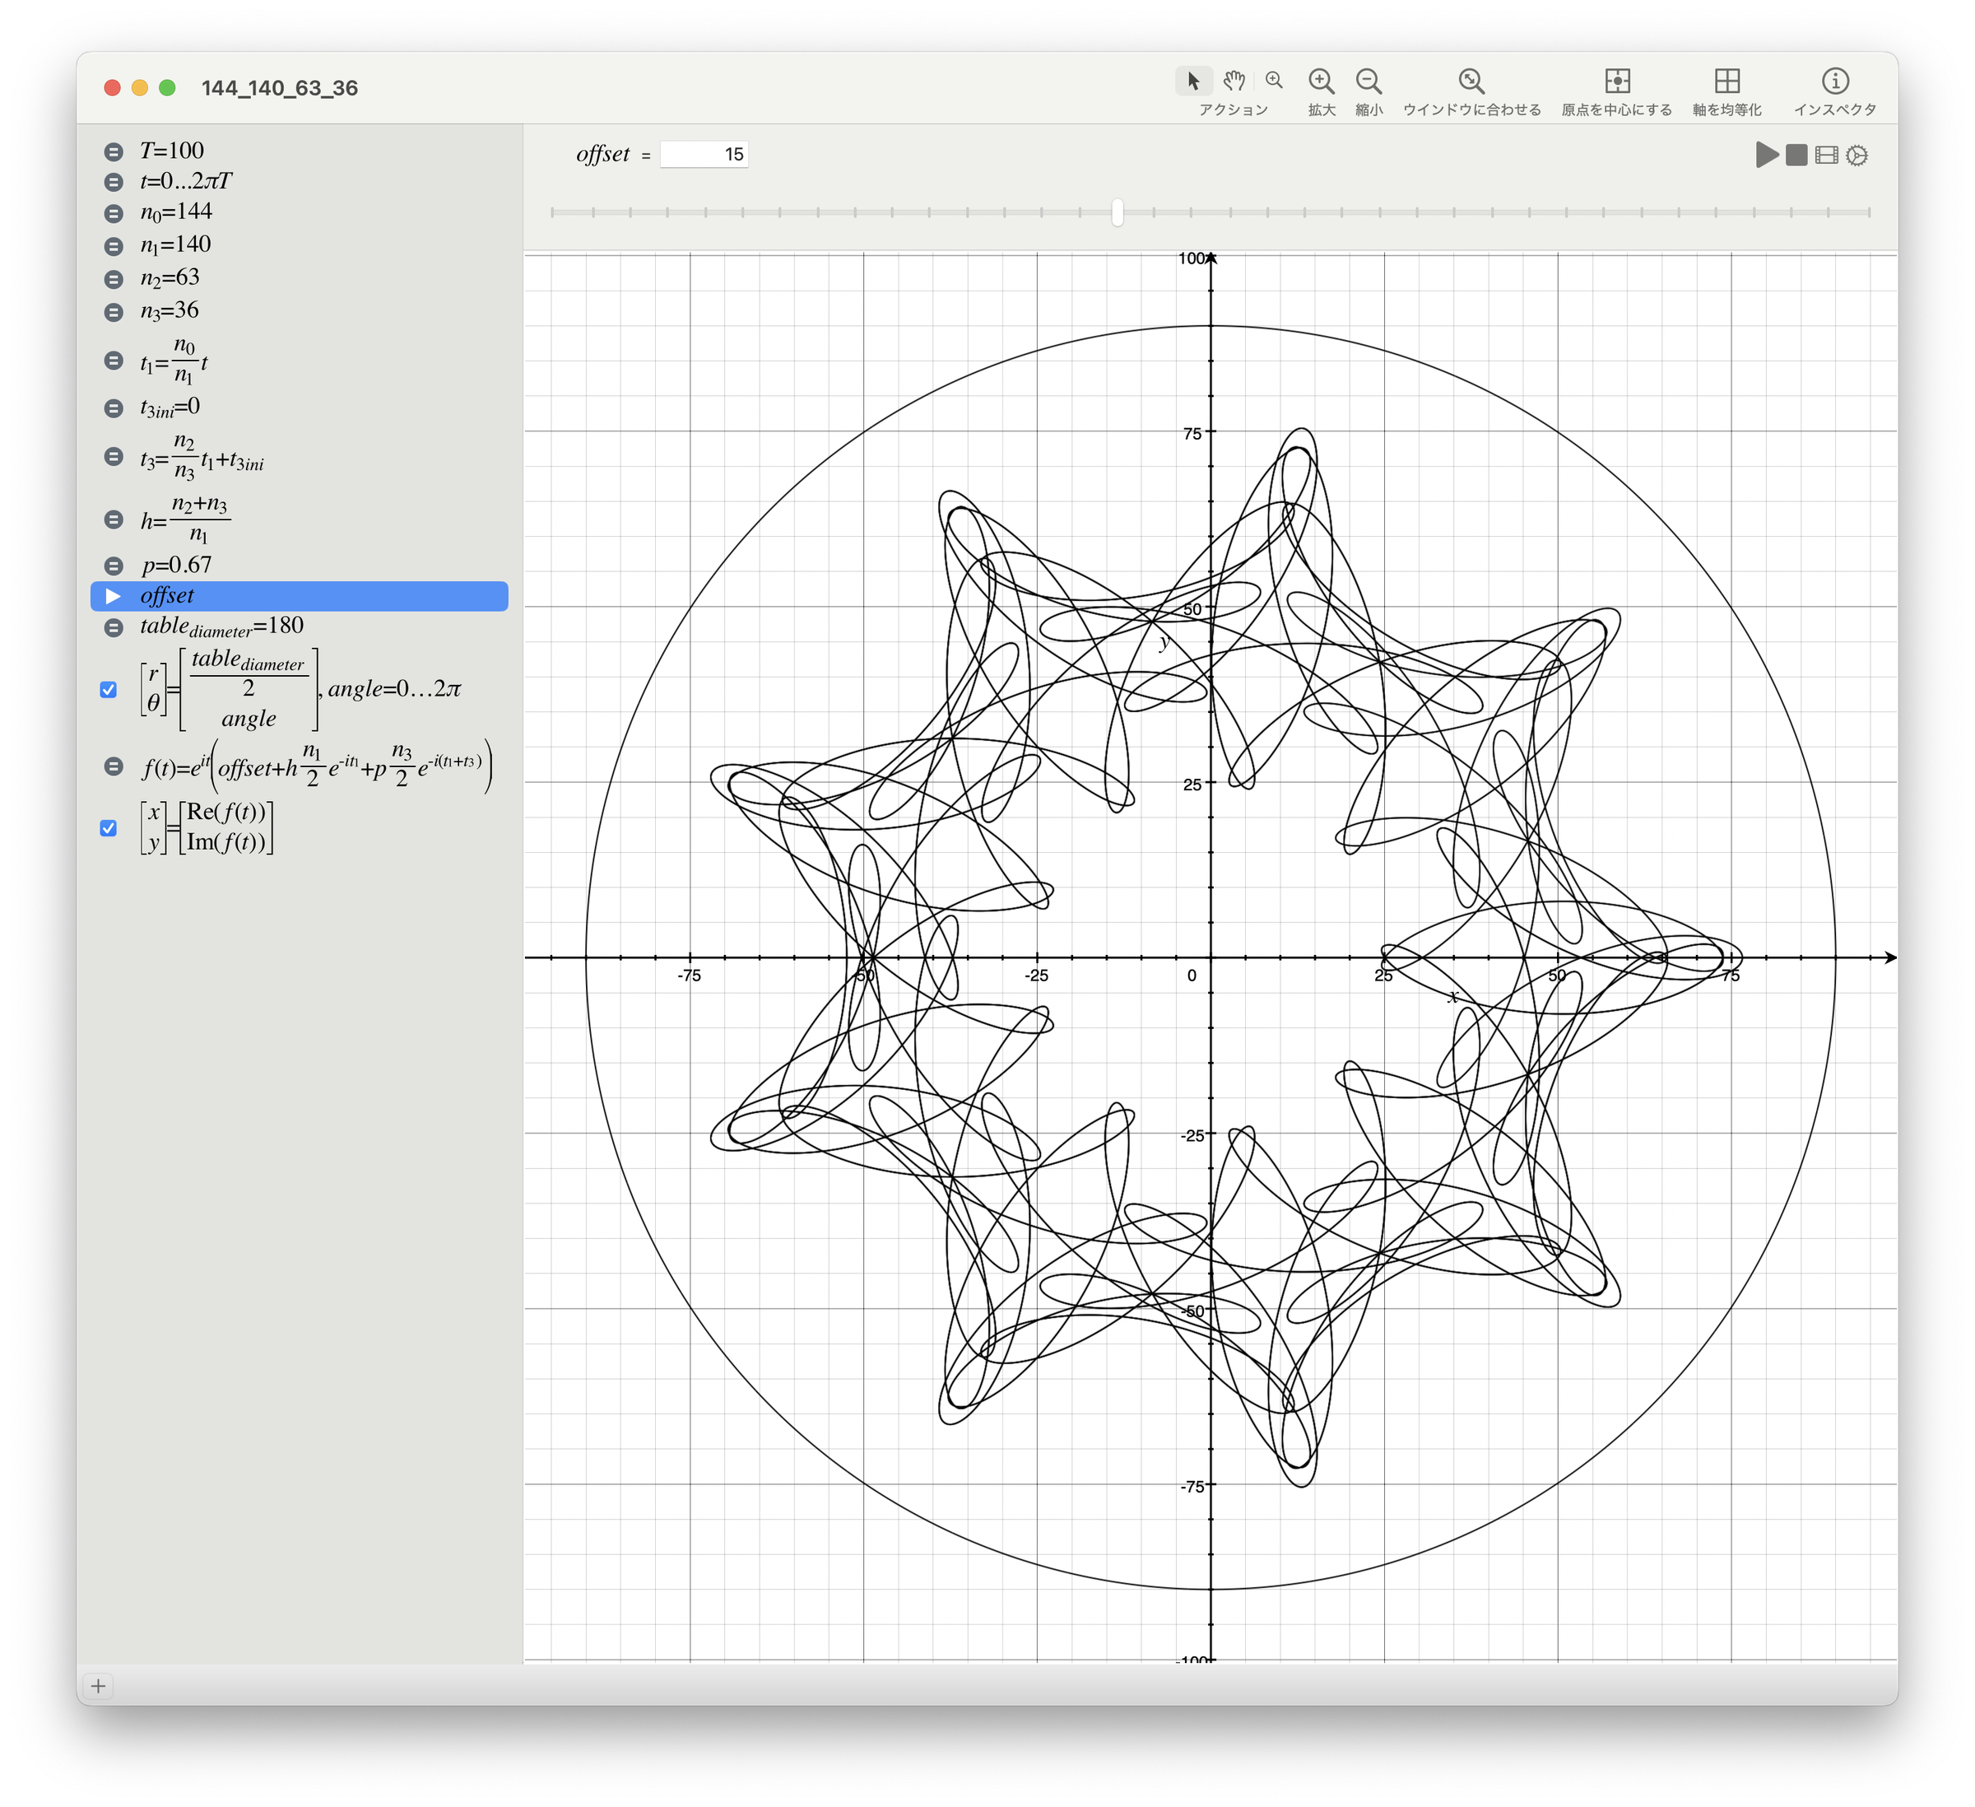Equalize axes with 軸を均等化 icon
The height and width of the screenshot is (1807, 1975).
pos(1727,81)
